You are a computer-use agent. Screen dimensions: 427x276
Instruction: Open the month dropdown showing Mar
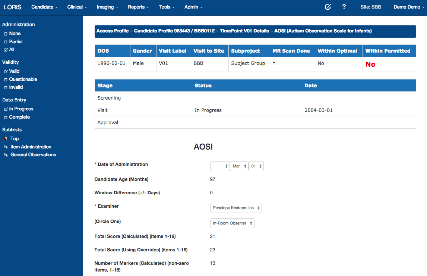pos(239,166)
